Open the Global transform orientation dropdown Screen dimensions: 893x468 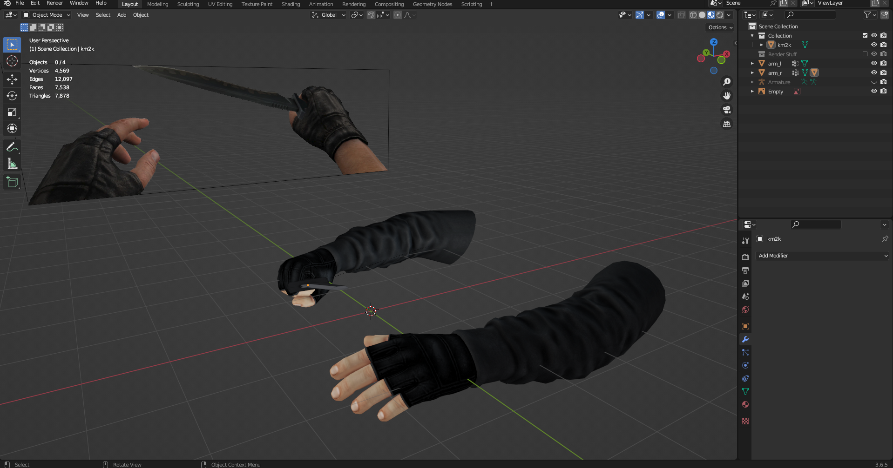point(329,15)
